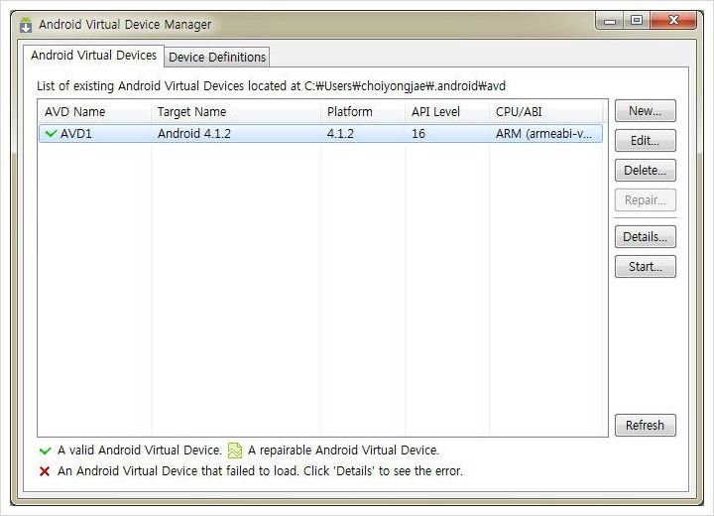Switch to the Device Definitions tab
This screenshot has width=714, height=516.
(x=217, y=57)
